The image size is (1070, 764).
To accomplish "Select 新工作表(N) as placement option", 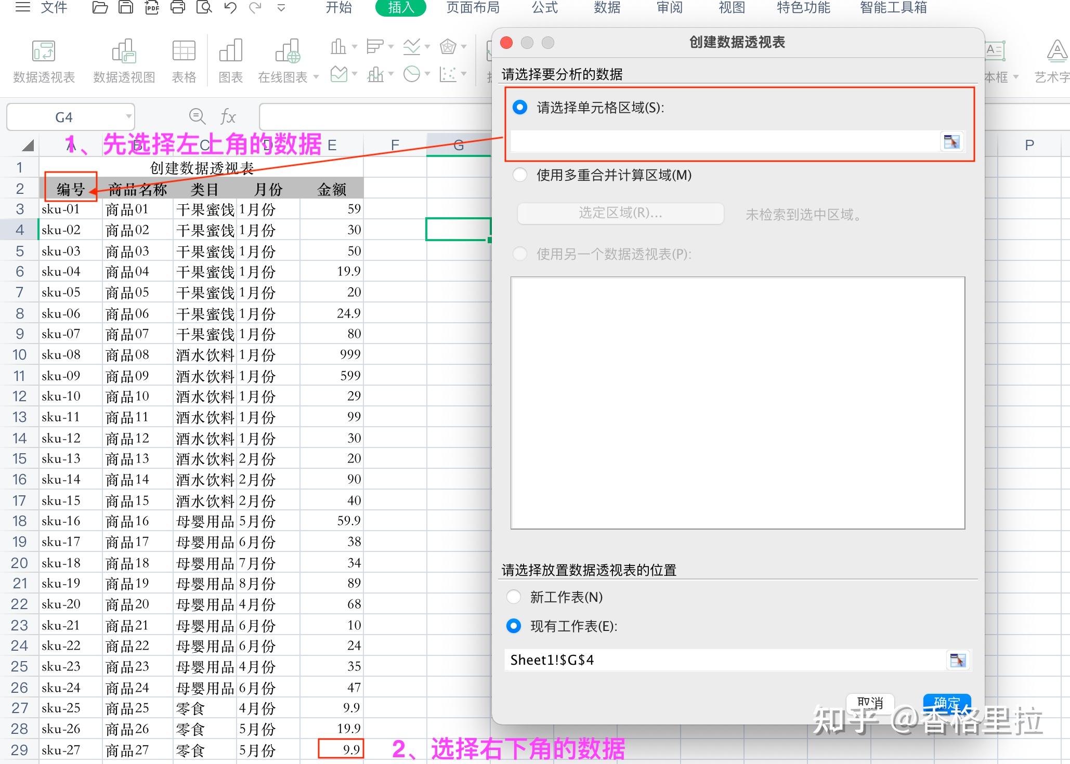I will [x=514, y=597].
